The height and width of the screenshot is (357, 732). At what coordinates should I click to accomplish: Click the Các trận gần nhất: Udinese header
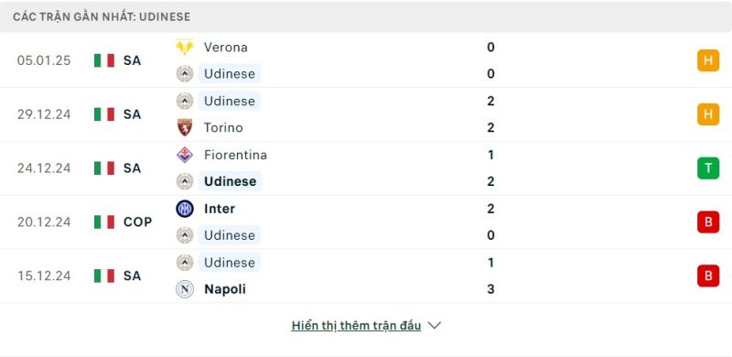tap(102, 16)
